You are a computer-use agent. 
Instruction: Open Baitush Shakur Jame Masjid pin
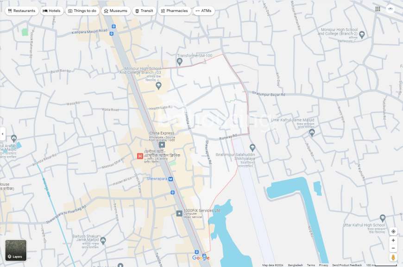103,241
